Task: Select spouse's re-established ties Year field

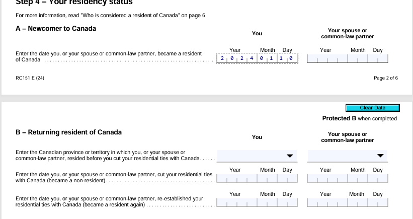Action: [326, 203]
